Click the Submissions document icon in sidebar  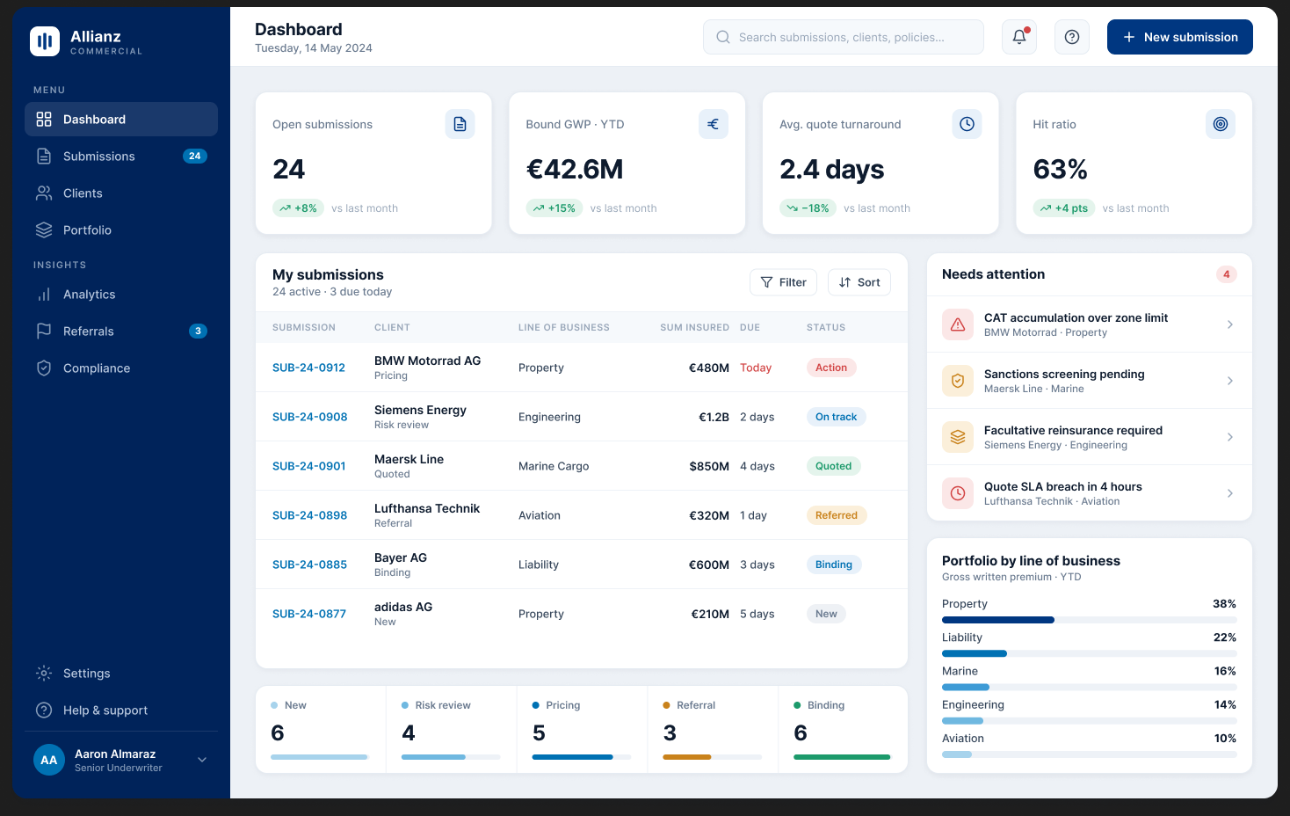(x=44, y=157)
